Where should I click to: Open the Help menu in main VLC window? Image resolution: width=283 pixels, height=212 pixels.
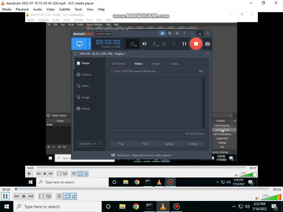pyautogui.click(x=101, y=9)
